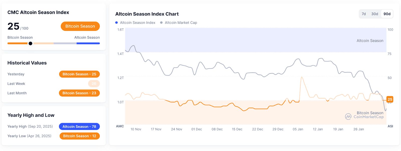Image resolution: width=401 pixels, height=151 pixels.
Task: Click the blue Altcoin Season end of slider
Action: [x=88, y=43]
